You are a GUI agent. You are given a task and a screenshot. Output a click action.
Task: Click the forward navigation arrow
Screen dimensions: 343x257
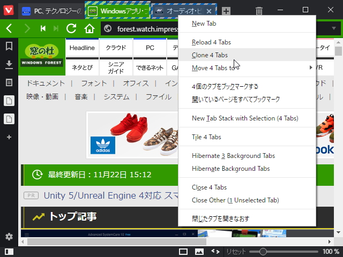[27, 28]
